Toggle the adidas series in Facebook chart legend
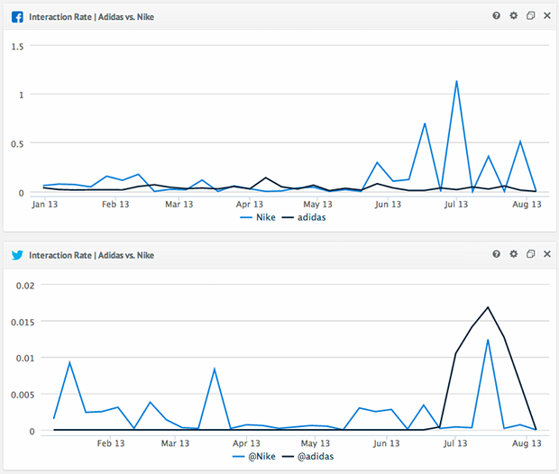This screenshot has height=474, width=559. click(304, 217)
